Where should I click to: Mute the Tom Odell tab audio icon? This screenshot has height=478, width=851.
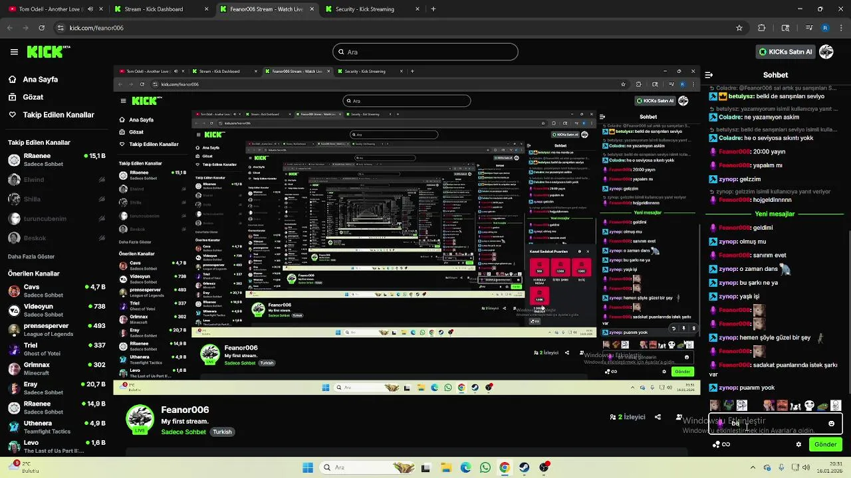(x=90, y=9)
